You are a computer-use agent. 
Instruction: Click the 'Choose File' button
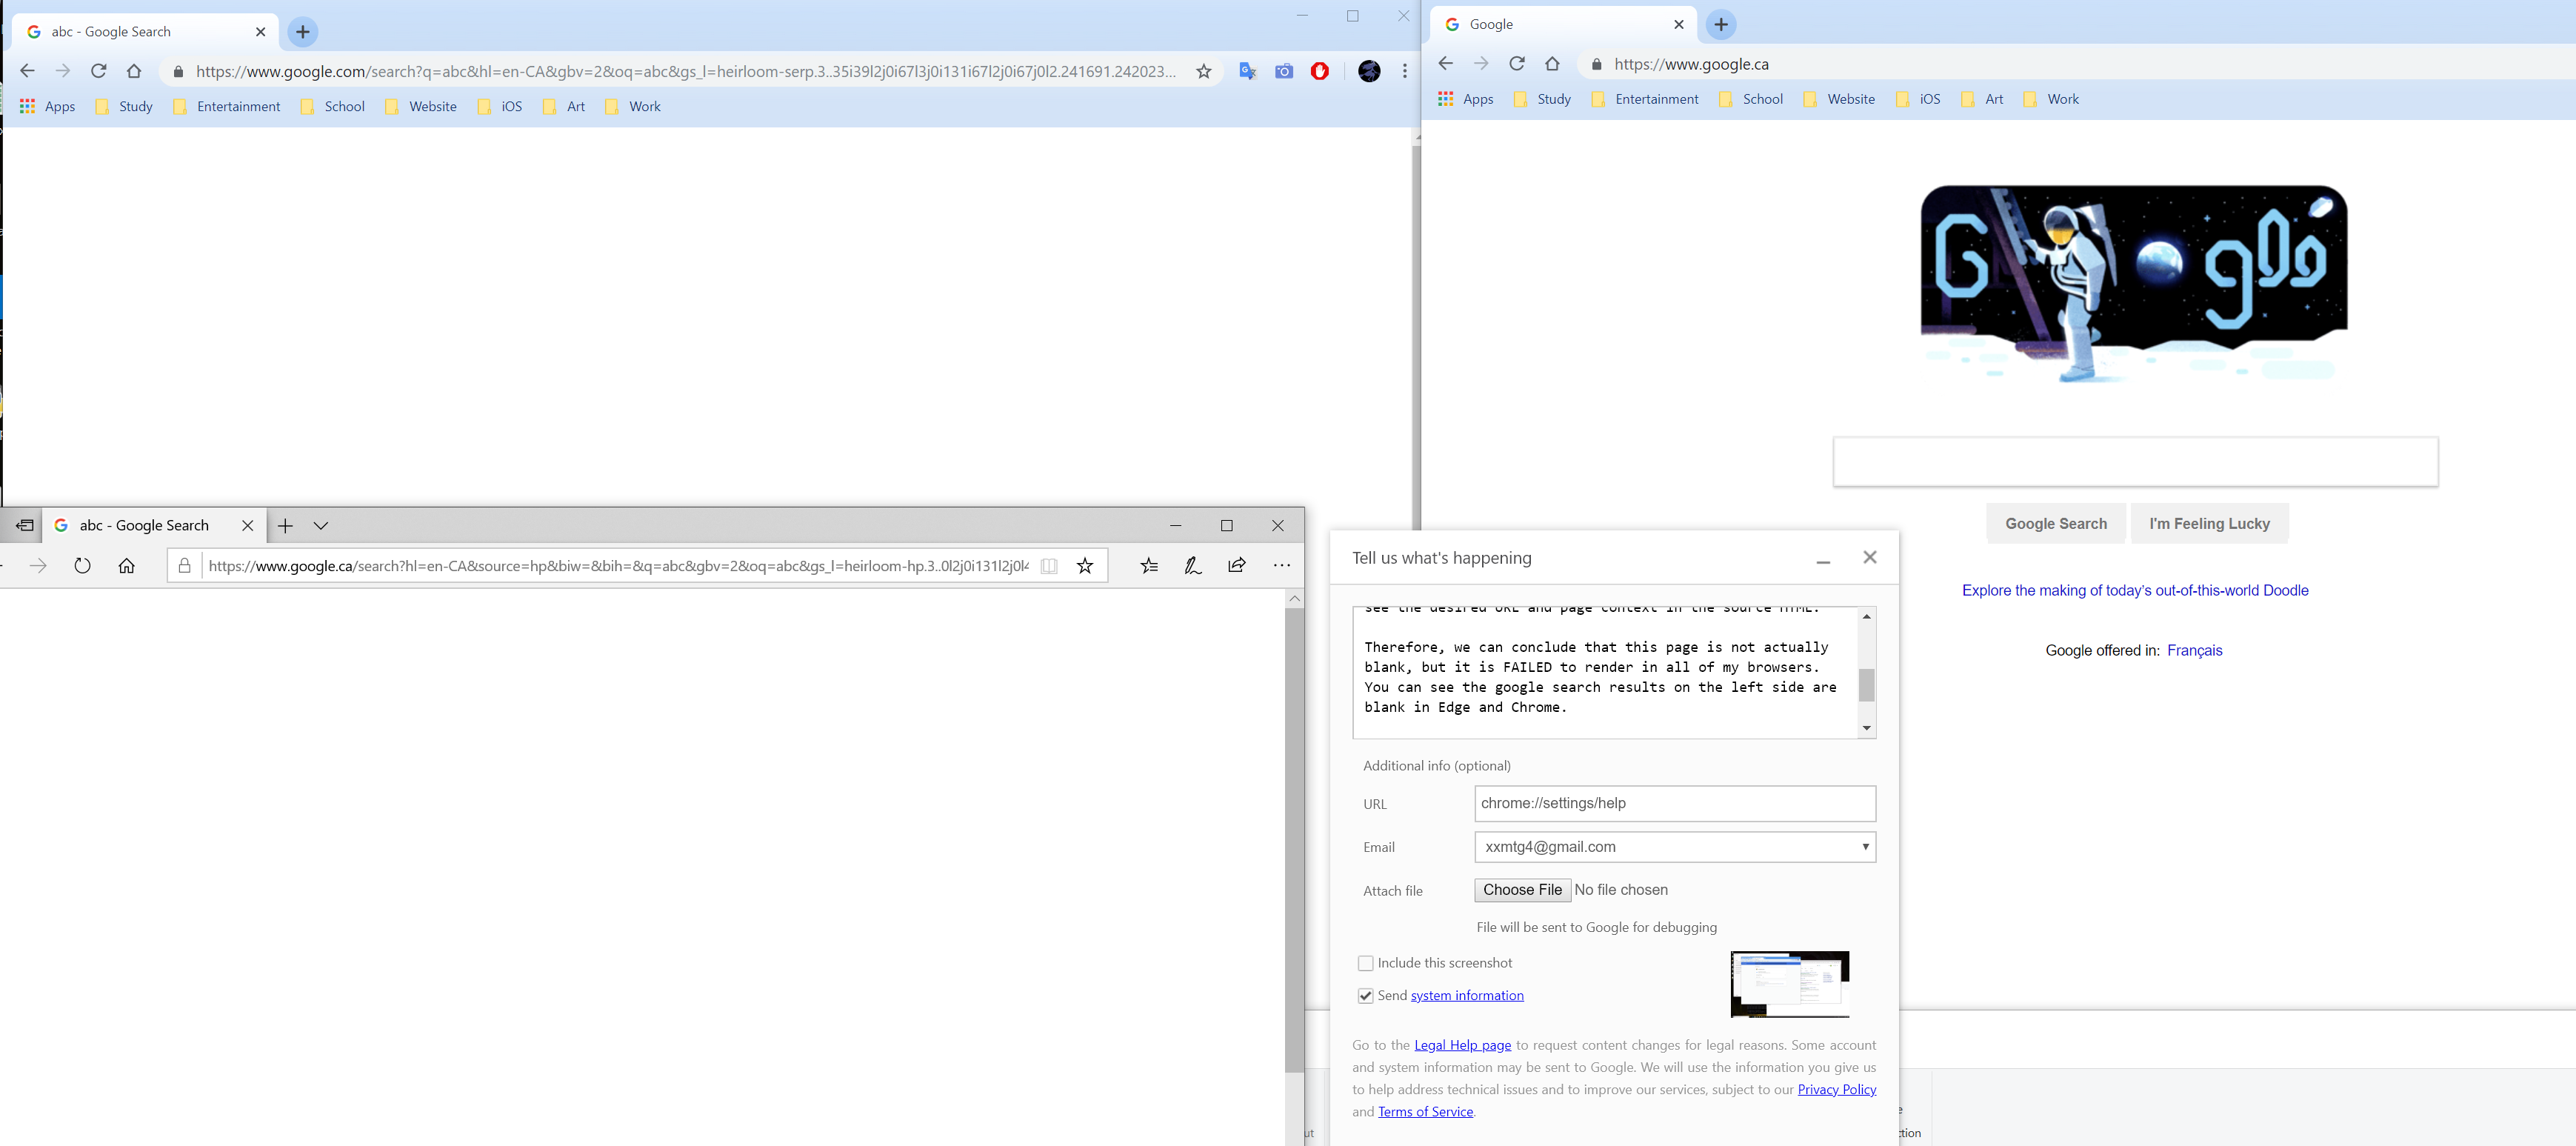point(1521,890)
